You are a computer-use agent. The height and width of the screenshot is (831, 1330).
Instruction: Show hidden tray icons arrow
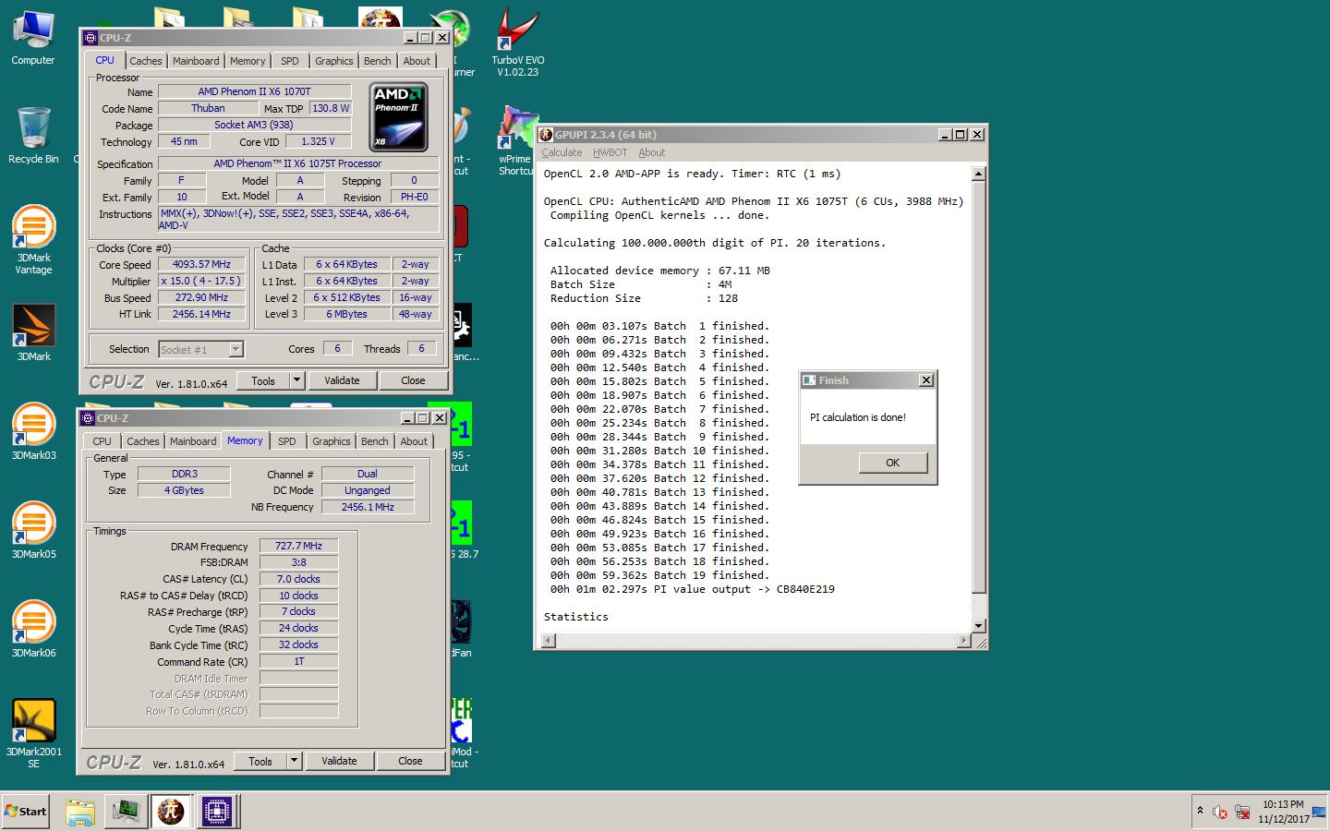tap(1200, 811)
